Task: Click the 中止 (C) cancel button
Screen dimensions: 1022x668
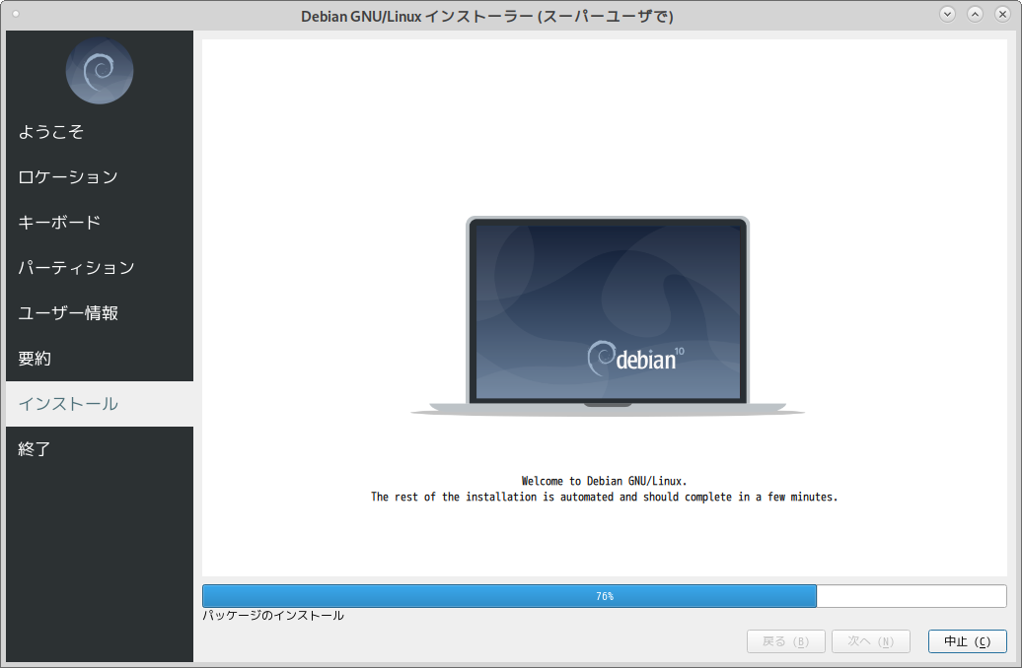Action: pyautogui.click(x=967, y=641)
